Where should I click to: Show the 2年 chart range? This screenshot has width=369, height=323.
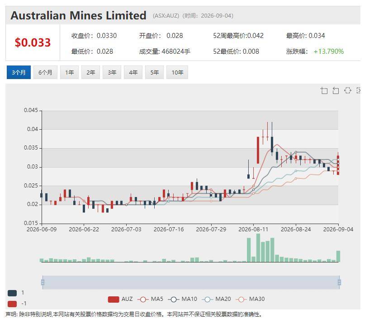90,72
